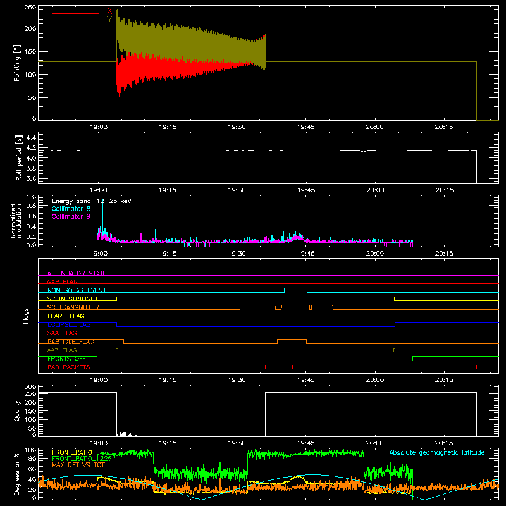The height and width of the screenshot is (506, 506).
Task: Click the 20:15 label under the Pointing plot
Action: [444, 127]
